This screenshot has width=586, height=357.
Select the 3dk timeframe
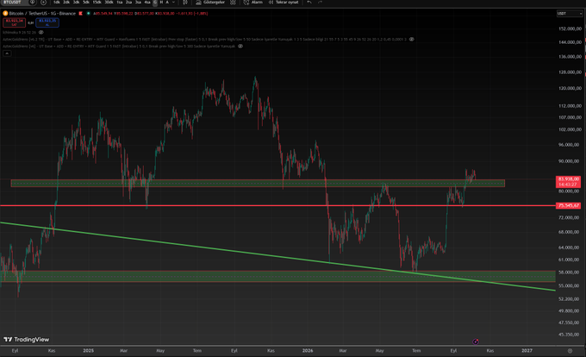tap(76, 3)
